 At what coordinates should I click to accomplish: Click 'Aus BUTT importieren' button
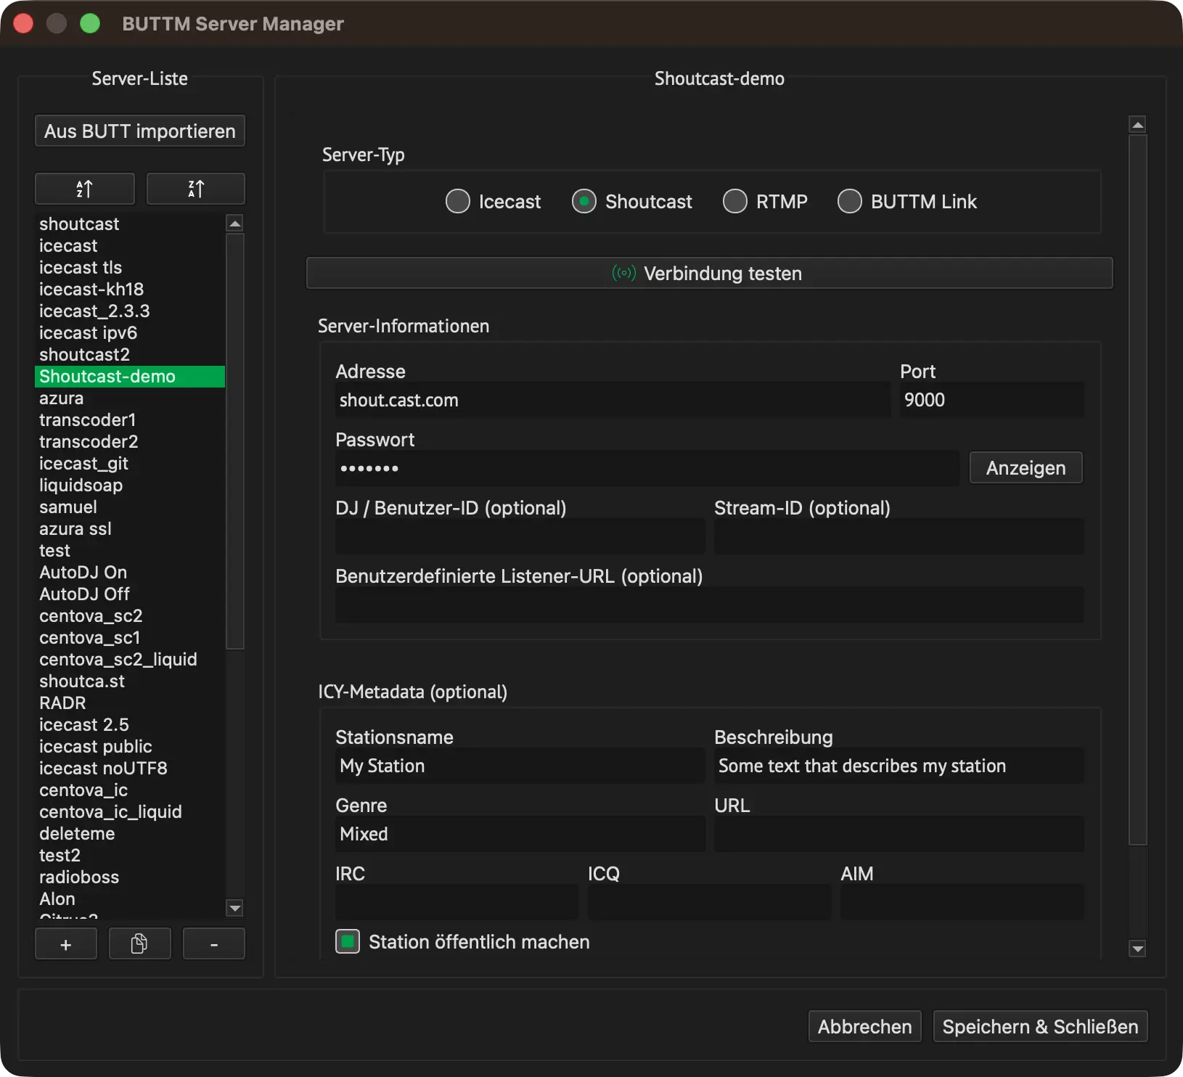click(x=140, y=131)
